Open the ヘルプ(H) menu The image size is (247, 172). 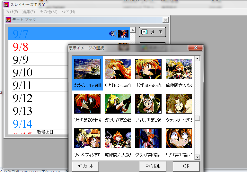point(68,12)
